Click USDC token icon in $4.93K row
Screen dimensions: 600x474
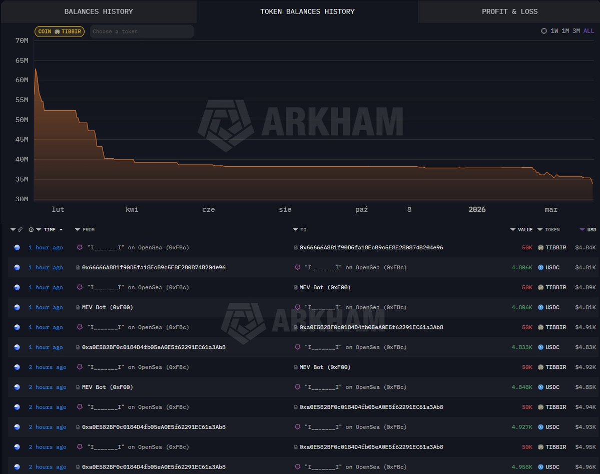click(x=540, y=427)
